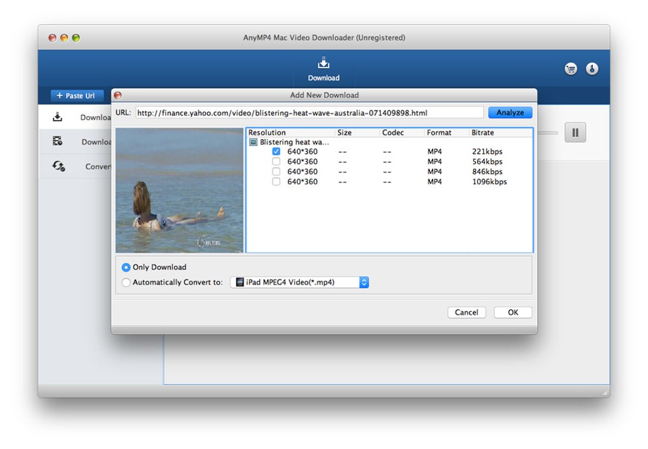This screenshot has width=648, height=449.
Task: Select the downloaded film sidebar icon
Action: [x=57, y=141]
